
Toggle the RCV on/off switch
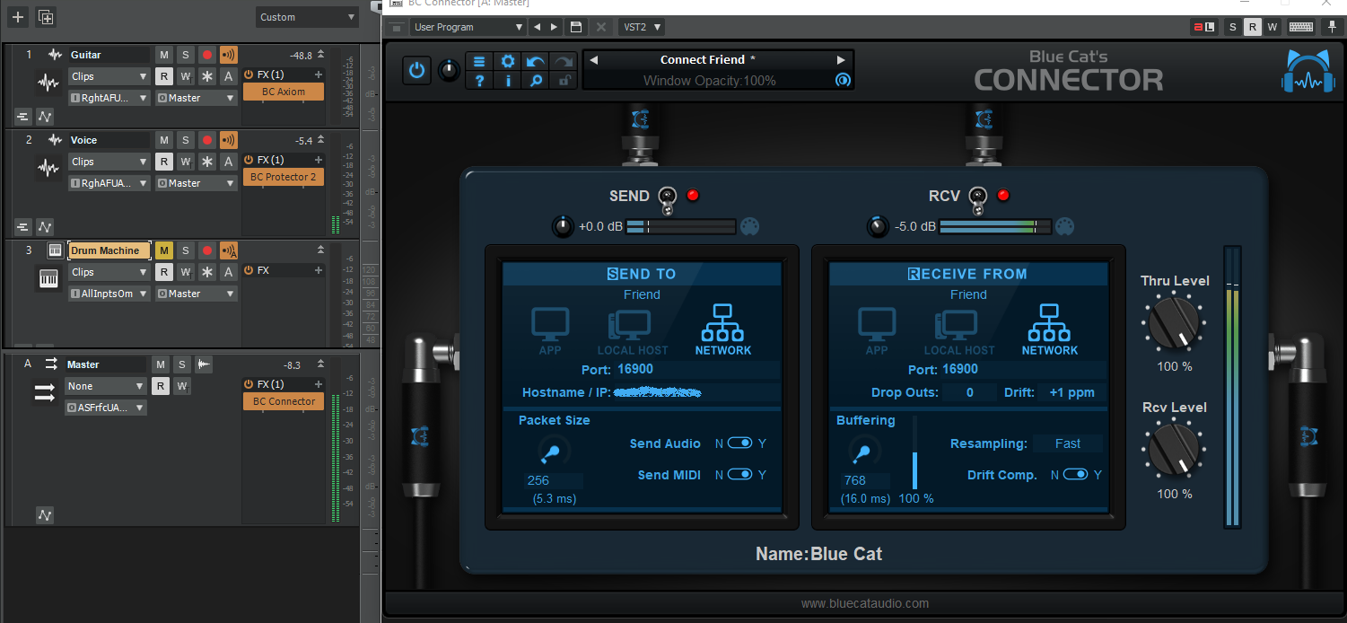pyautogui.click(x=978, y=200)
